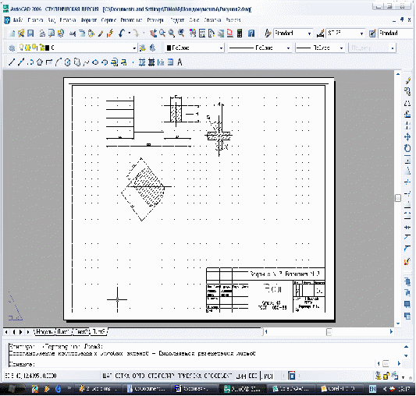
Task: Select the Move tool in modify toolbar
Action: 407,136
